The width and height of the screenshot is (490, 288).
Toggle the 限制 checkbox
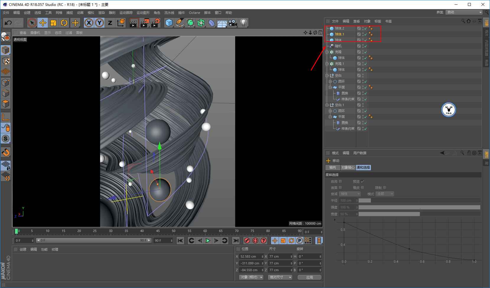385,188
